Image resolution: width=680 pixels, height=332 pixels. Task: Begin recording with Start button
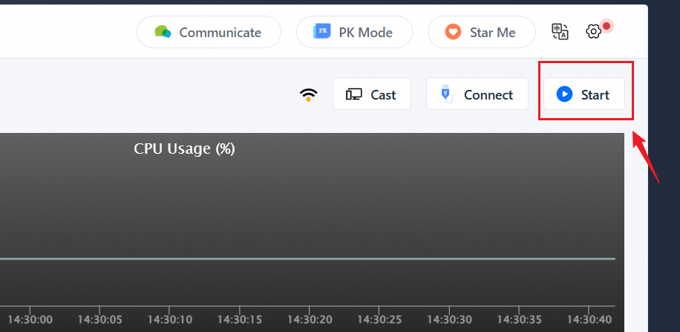pos(584,94)
